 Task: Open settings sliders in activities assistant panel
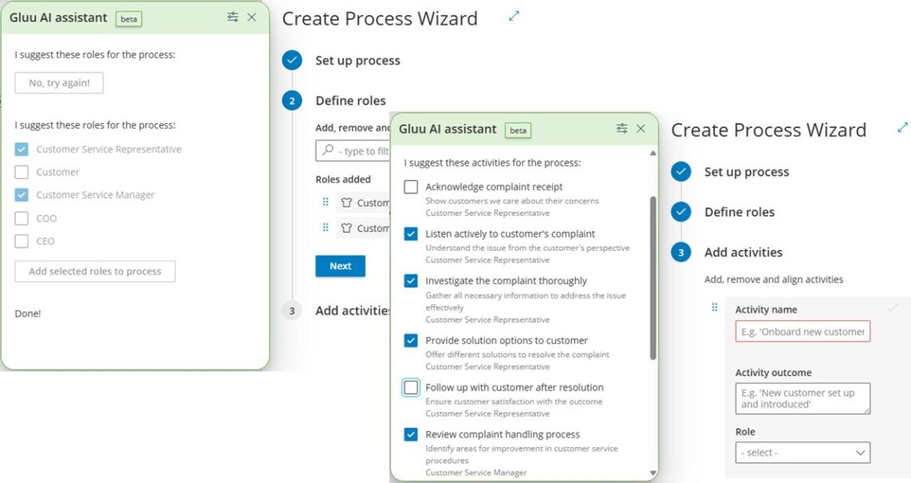622,129
